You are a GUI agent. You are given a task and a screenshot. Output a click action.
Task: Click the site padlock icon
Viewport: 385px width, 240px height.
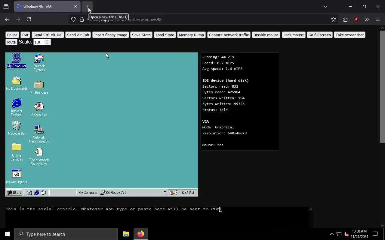click(x=82, y=19)
